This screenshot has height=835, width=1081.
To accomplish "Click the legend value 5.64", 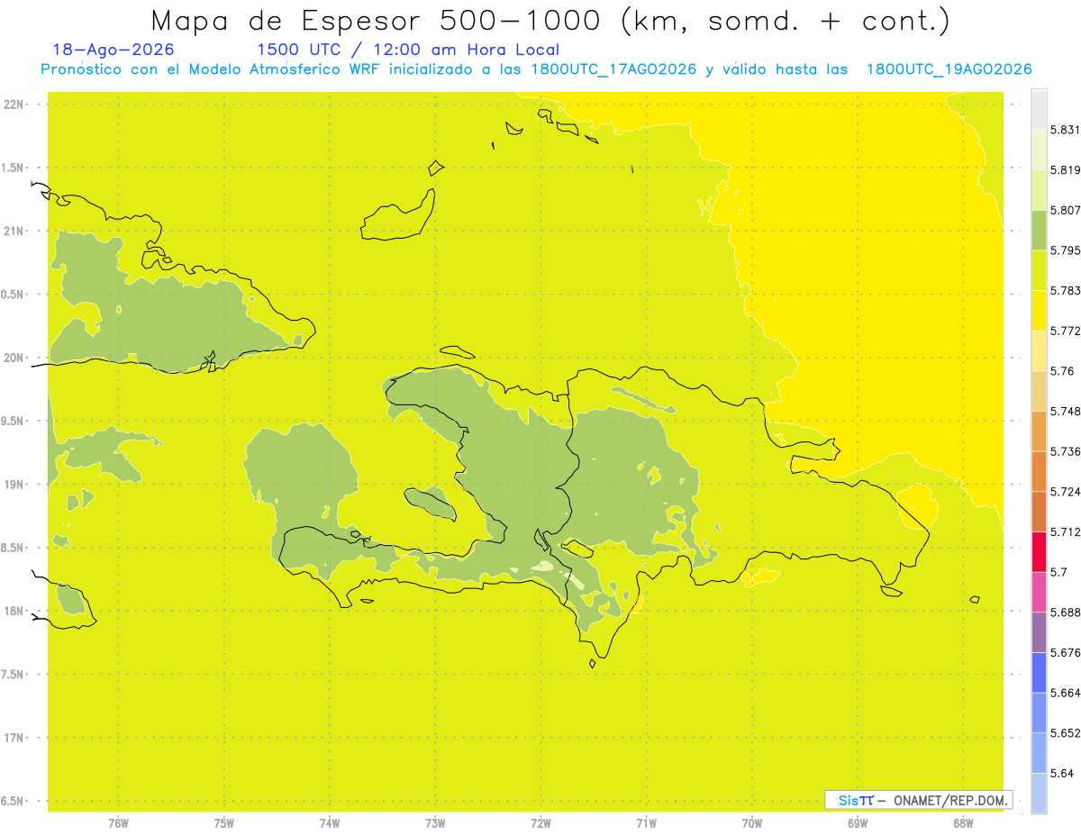I will click(x=1061, y=773).
